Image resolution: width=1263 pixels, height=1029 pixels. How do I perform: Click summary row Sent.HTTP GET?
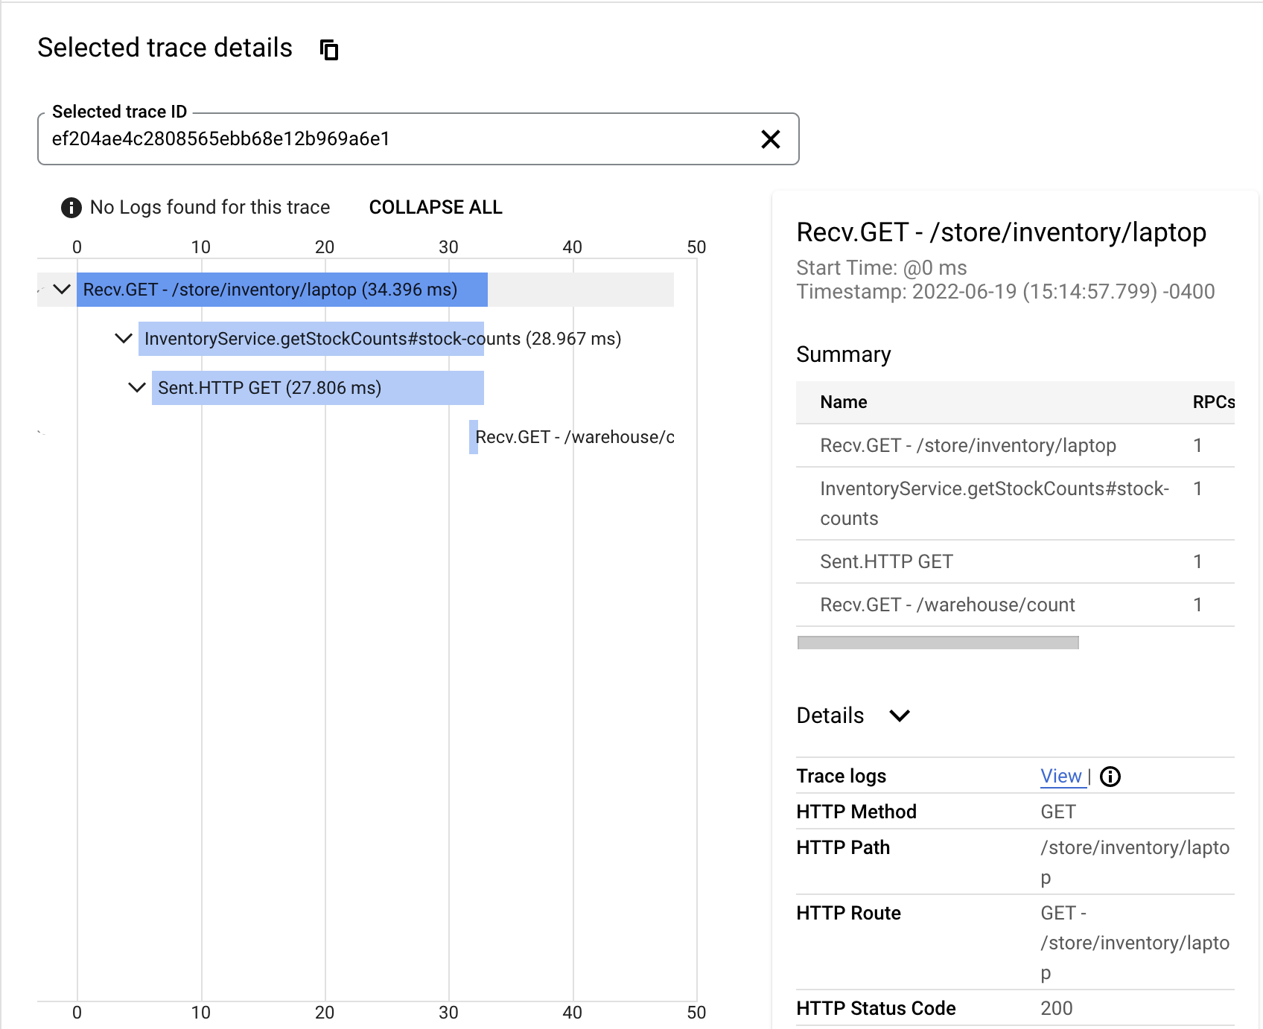[x=1015, y=562]
